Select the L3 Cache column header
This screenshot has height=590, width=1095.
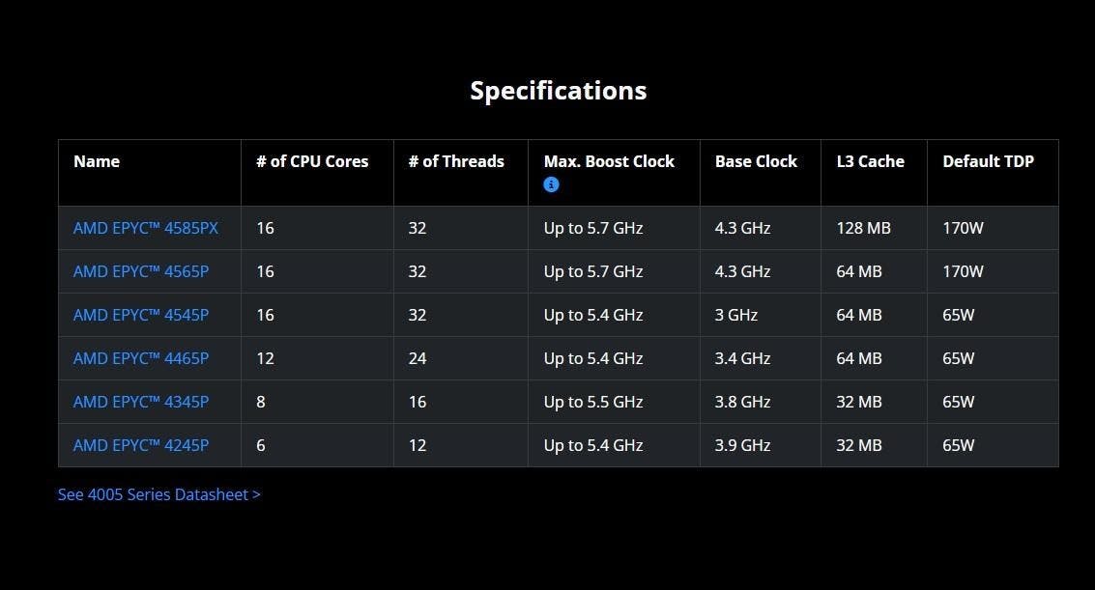(x=870, y=161)
